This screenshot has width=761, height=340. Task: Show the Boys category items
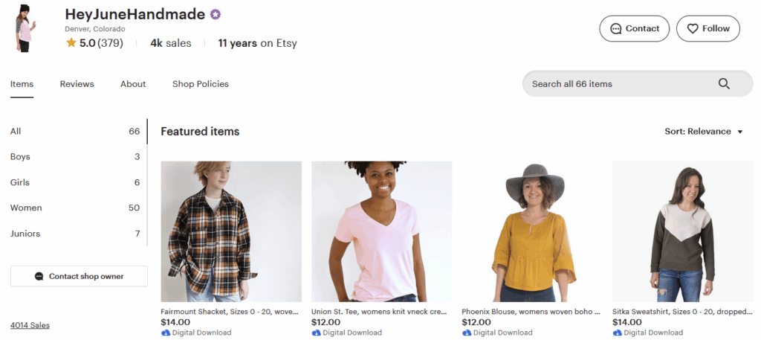(20, 157)
